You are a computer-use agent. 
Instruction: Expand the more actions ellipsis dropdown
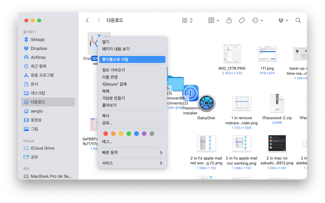coord(258,21)
